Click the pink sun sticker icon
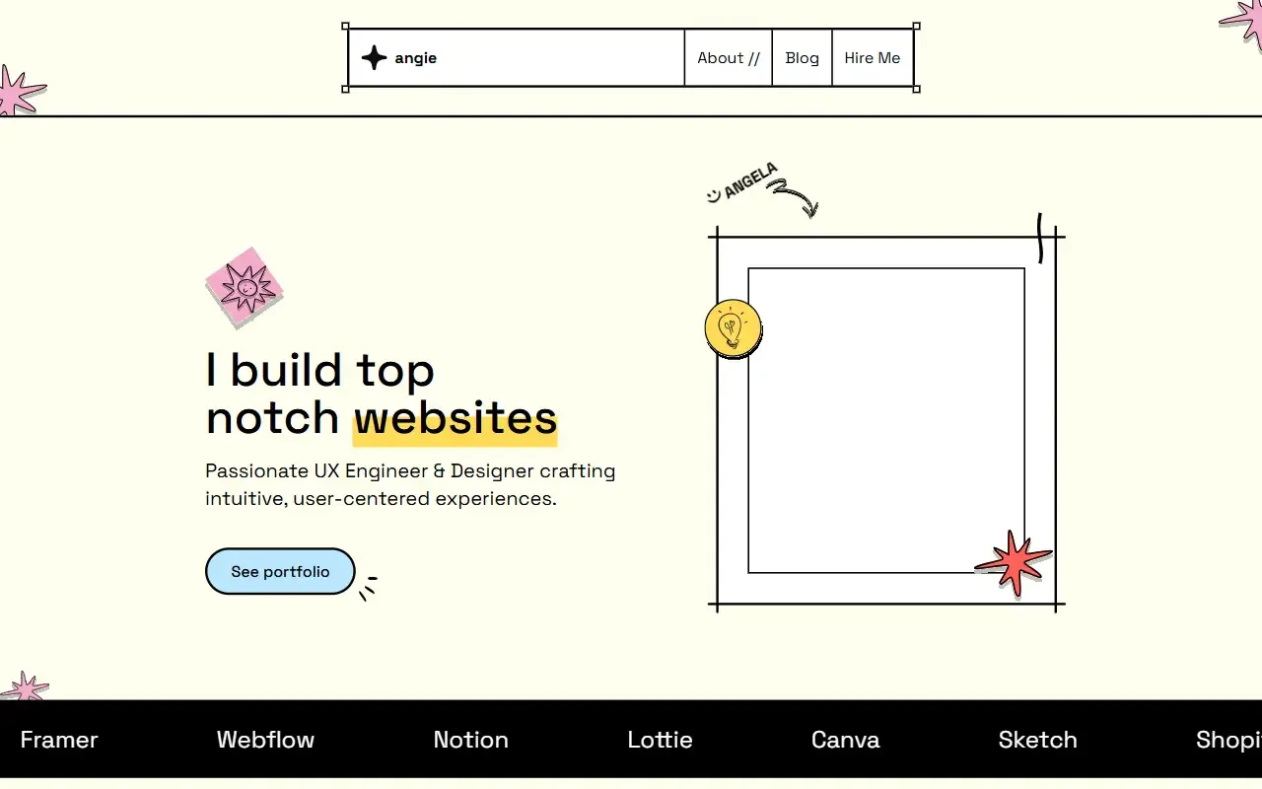This screenshot has width=1262, height=789. 245,288
